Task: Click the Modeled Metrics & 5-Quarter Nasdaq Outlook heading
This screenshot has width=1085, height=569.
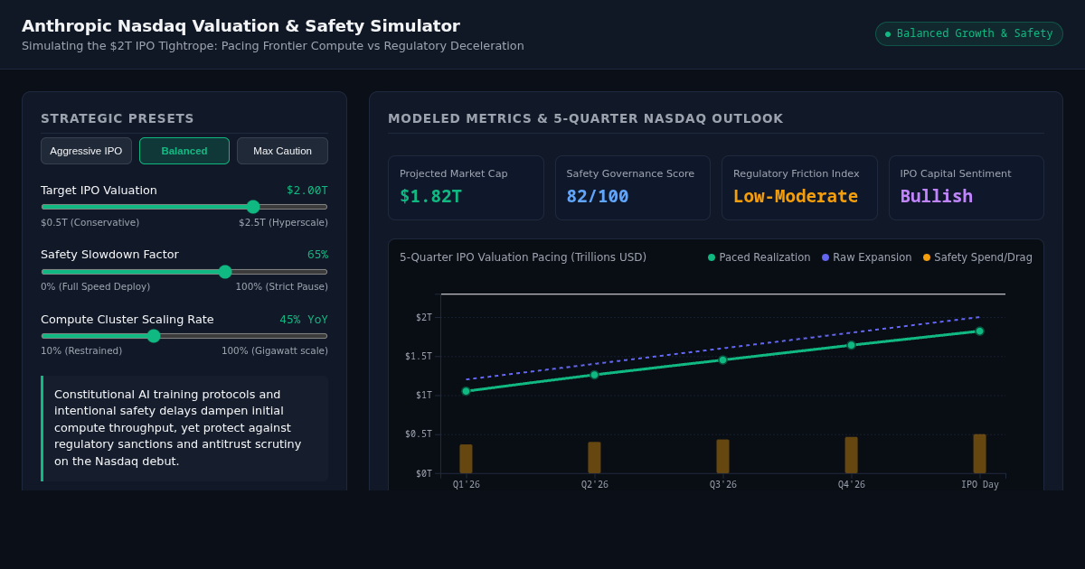Action: 586,118
